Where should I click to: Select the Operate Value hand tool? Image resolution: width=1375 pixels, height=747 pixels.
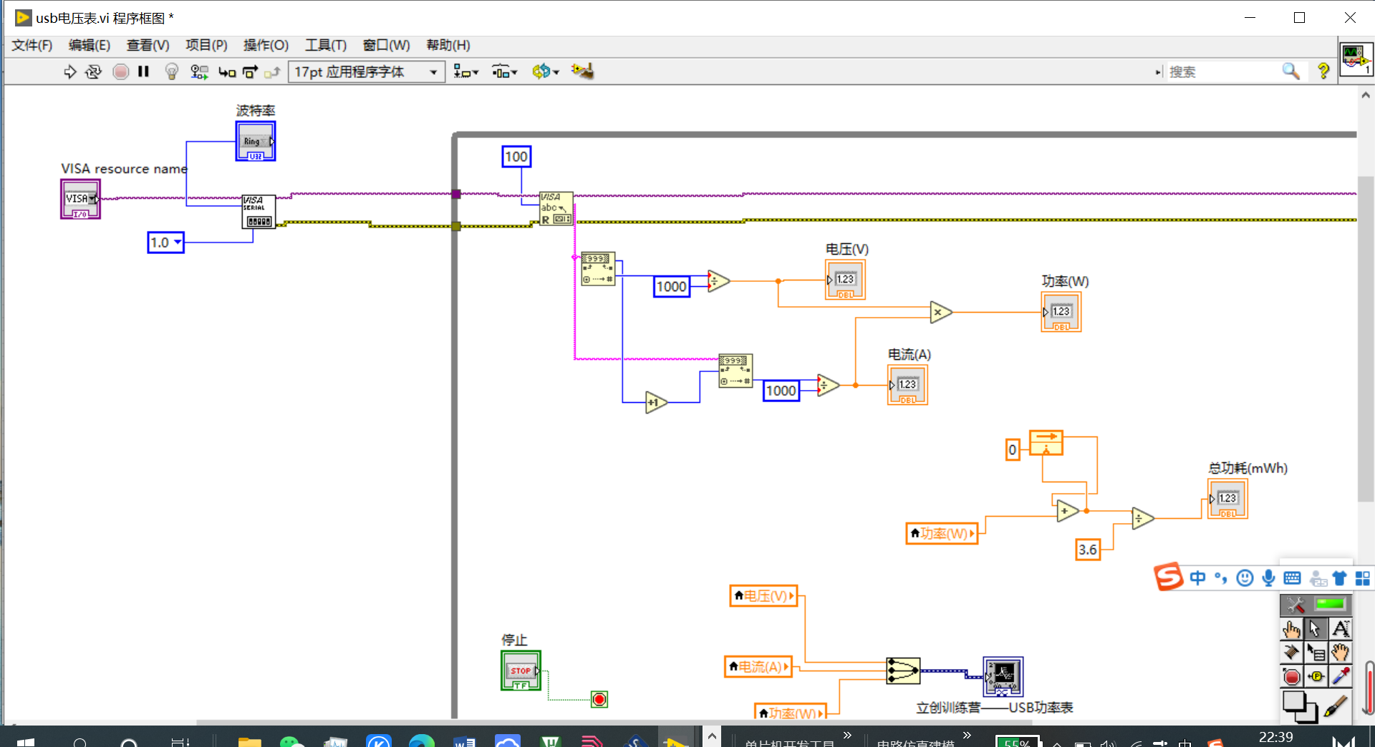(x=1291, y=630)
